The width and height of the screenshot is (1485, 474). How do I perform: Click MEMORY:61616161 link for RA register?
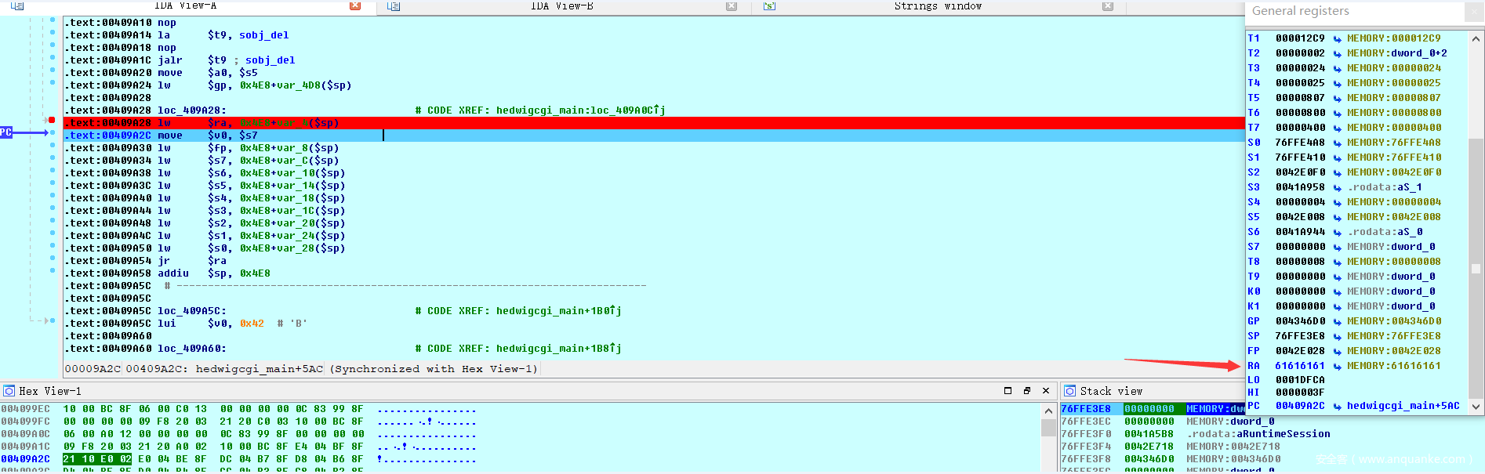[1394, 366]
